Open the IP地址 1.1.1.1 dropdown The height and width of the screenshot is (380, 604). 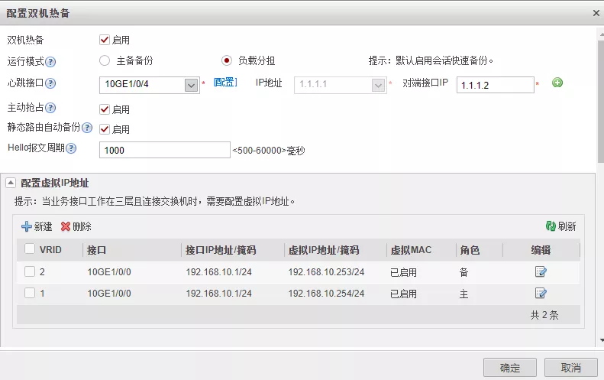click(x=377, y=85)
